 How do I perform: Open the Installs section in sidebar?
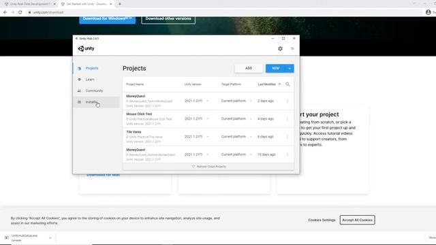coord(97,102)
